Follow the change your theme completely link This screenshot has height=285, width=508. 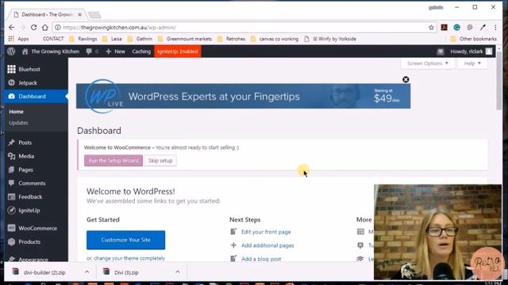point(129,258)
